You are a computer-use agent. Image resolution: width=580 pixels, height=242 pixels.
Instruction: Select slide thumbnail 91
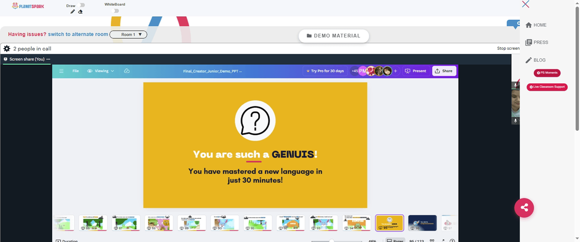(x=258, y=223)
